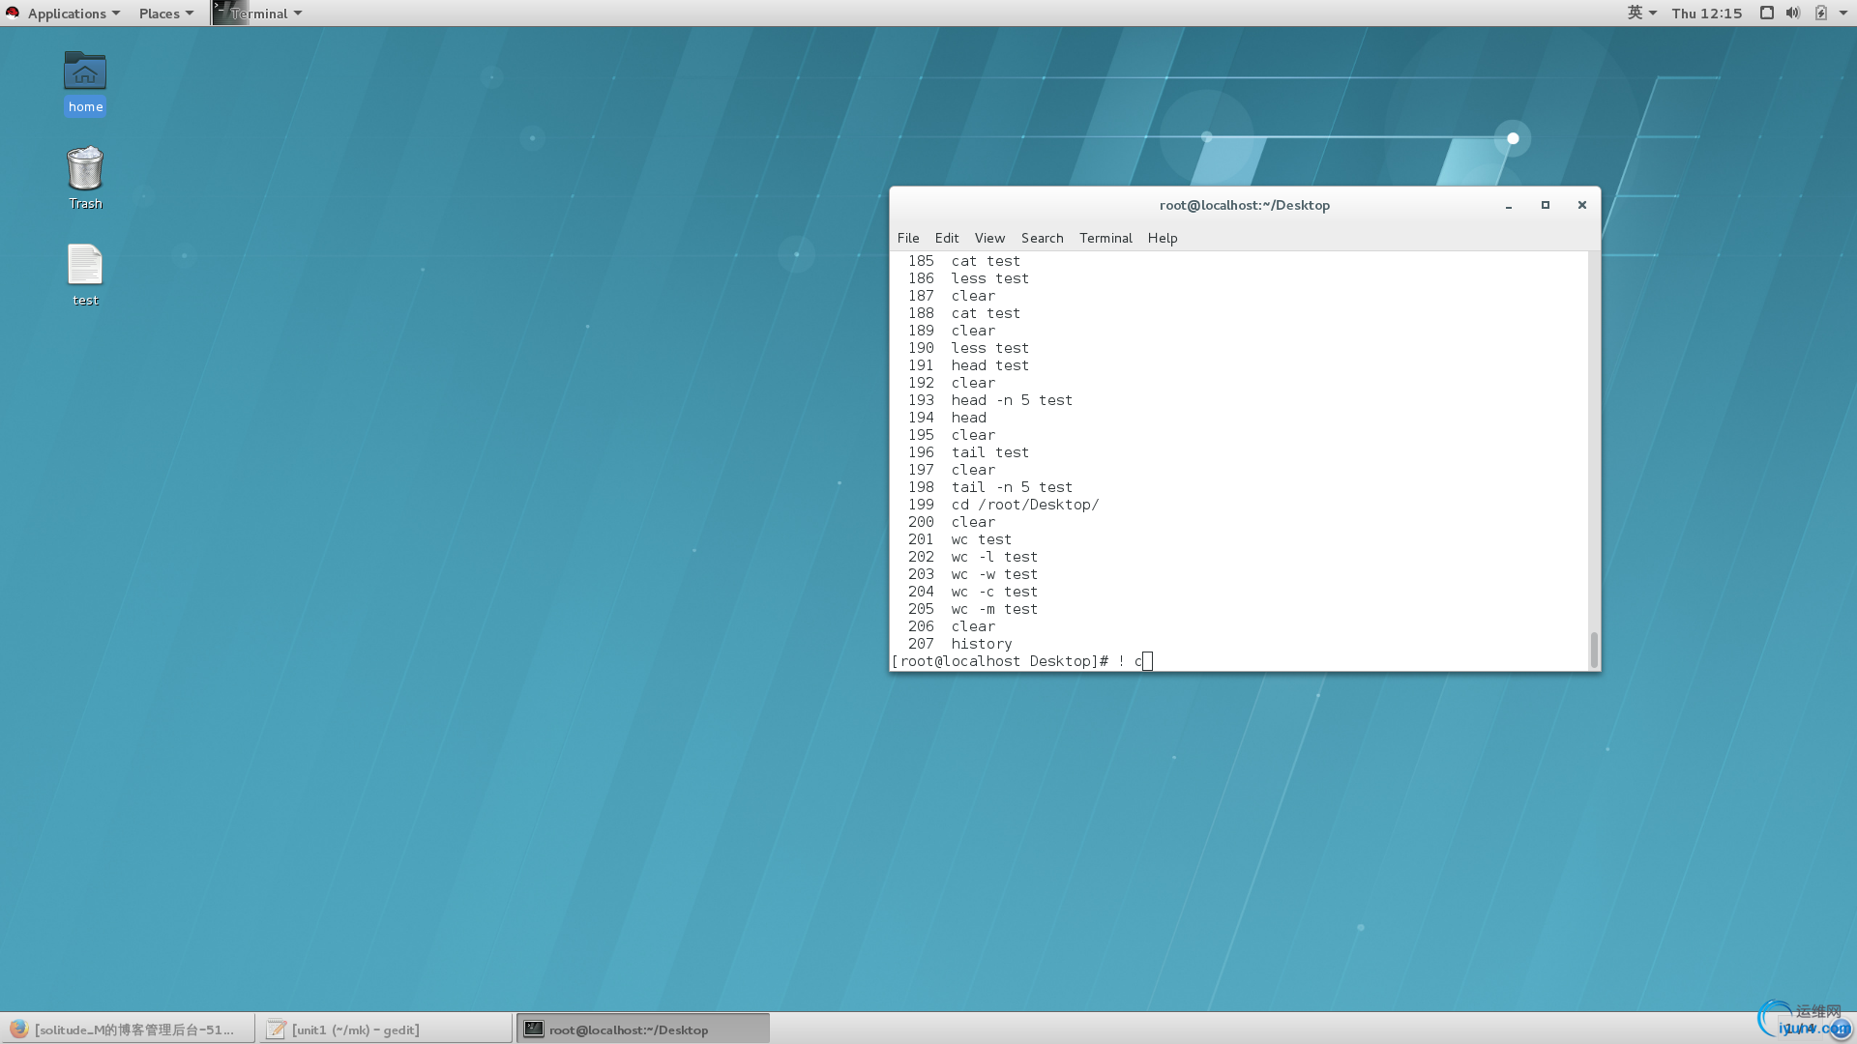
Task: Click history line 185 'cat test'
Action: 986,261
